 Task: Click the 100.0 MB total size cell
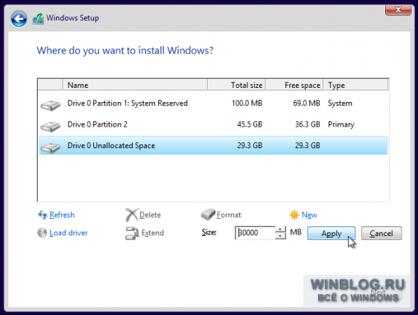tap(247, 103)
